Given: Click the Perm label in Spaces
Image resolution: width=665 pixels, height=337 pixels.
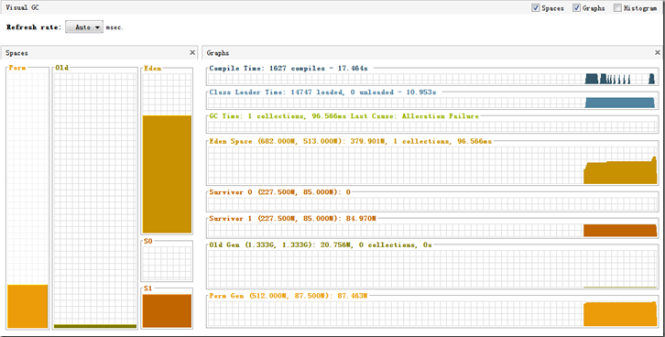Looking at the screenshot, I should 17,68.
